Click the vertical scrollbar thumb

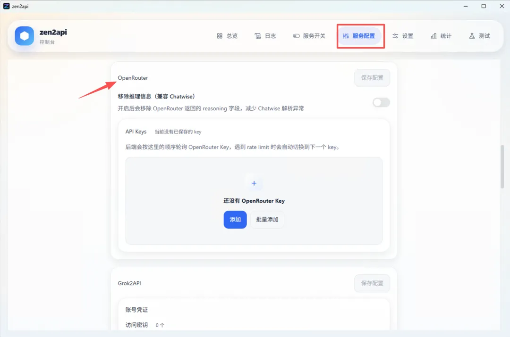[502, 167]
